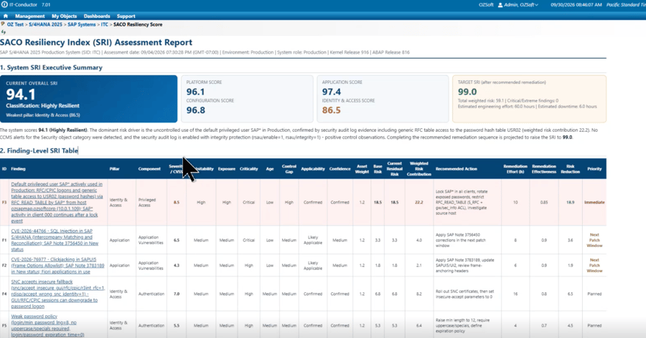Click the OZSoft tenant name in header
The image size is (646, 338).
[486, 5]
